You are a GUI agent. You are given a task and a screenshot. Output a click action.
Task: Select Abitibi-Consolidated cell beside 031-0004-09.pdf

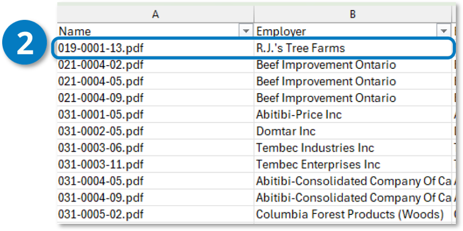[x=353, y=197]
